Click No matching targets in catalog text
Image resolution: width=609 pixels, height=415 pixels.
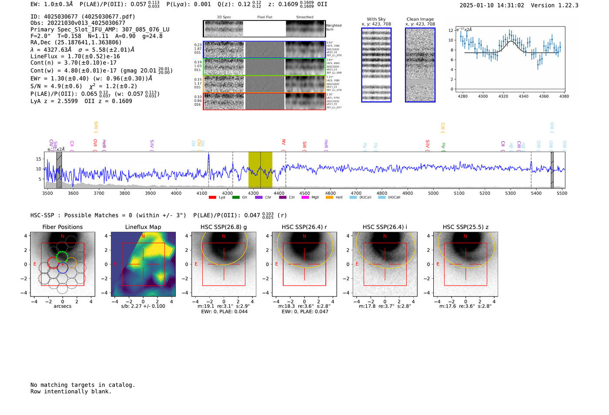[83, 385]
